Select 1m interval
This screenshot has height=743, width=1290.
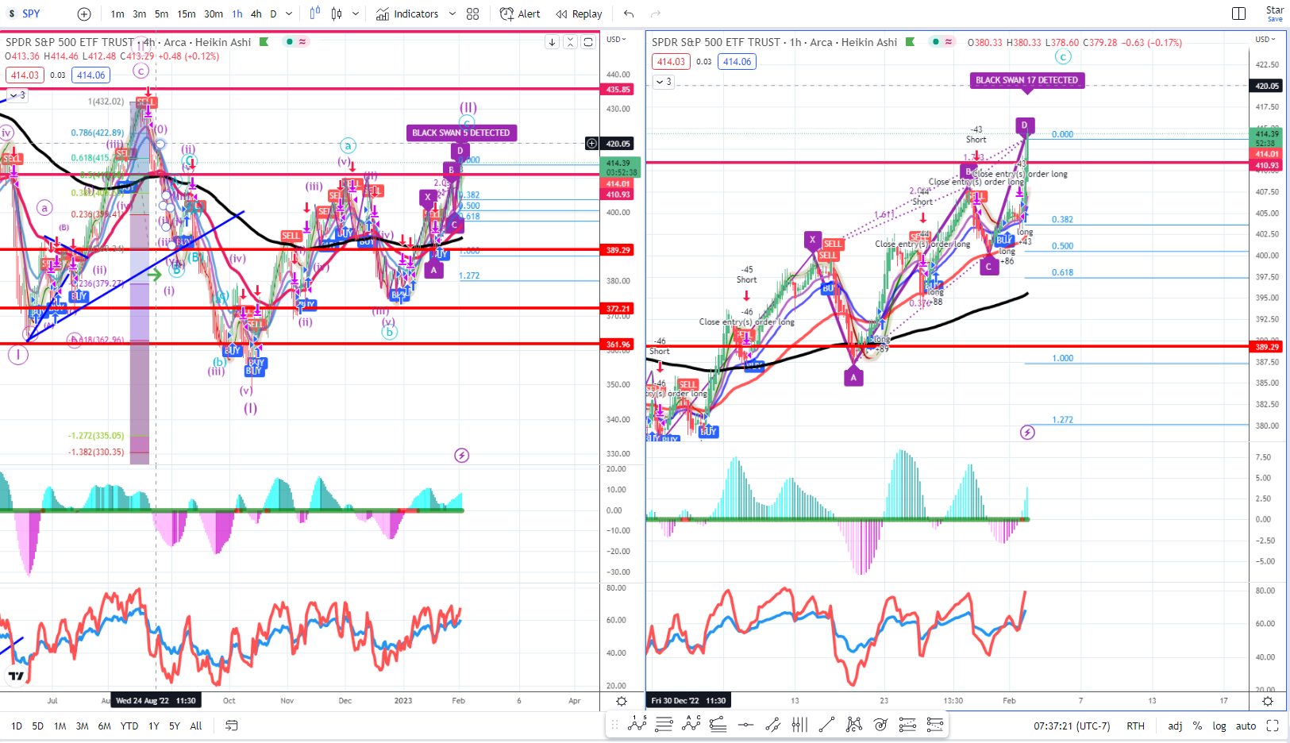[117, 13]
